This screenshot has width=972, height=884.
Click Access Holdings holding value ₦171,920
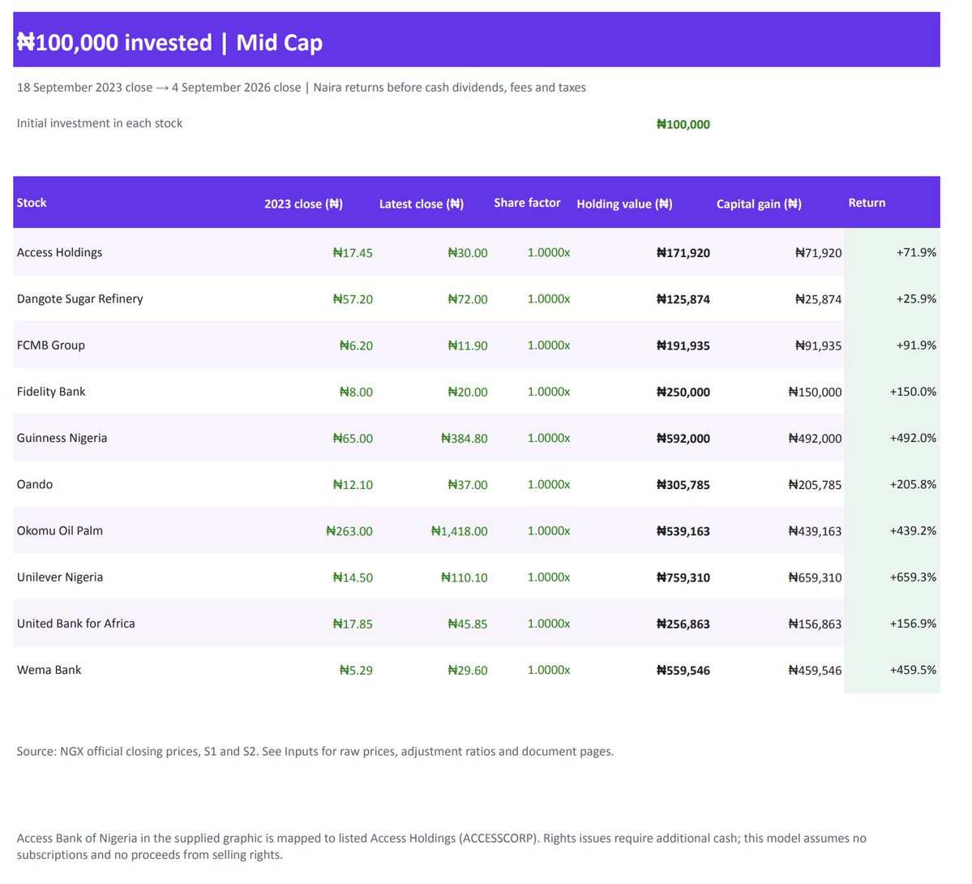(683, 253)
